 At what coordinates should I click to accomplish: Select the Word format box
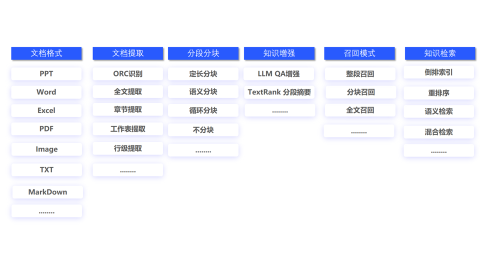pyautogui.click(x=46, y=92)
